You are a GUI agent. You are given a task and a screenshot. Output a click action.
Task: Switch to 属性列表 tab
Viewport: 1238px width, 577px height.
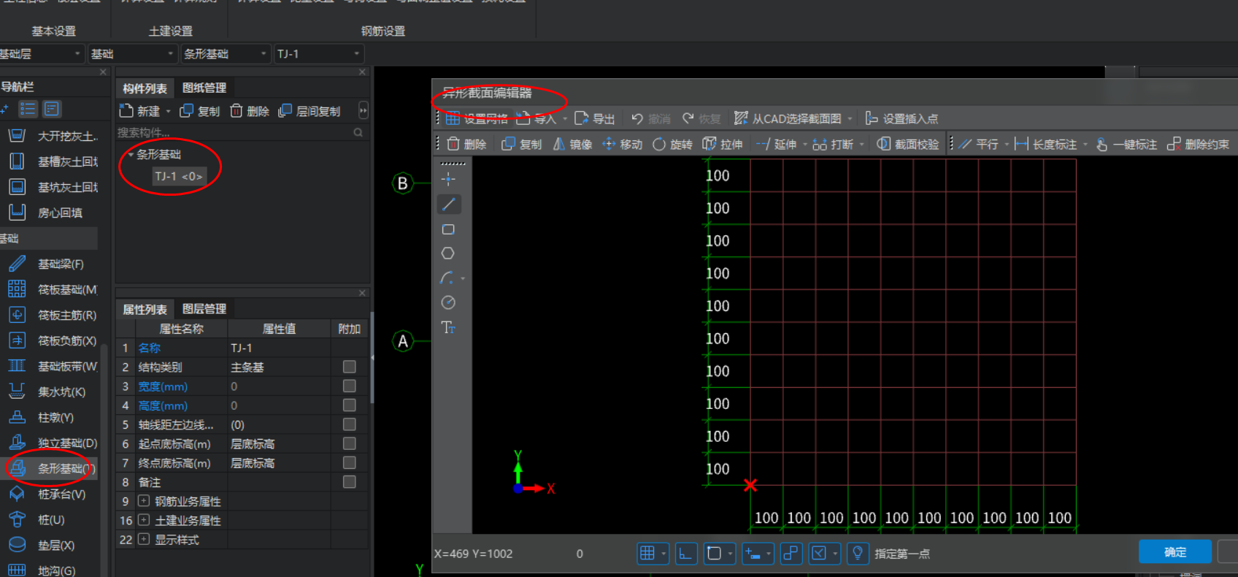tap(145, 310)
